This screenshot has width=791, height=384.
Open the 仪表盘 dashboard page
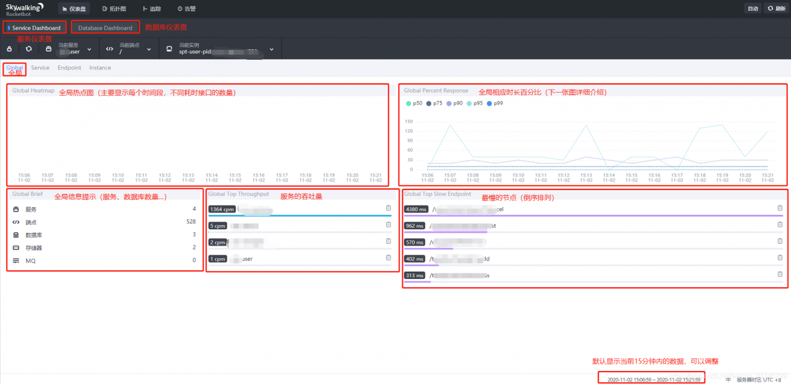click(x=75, y=9)
